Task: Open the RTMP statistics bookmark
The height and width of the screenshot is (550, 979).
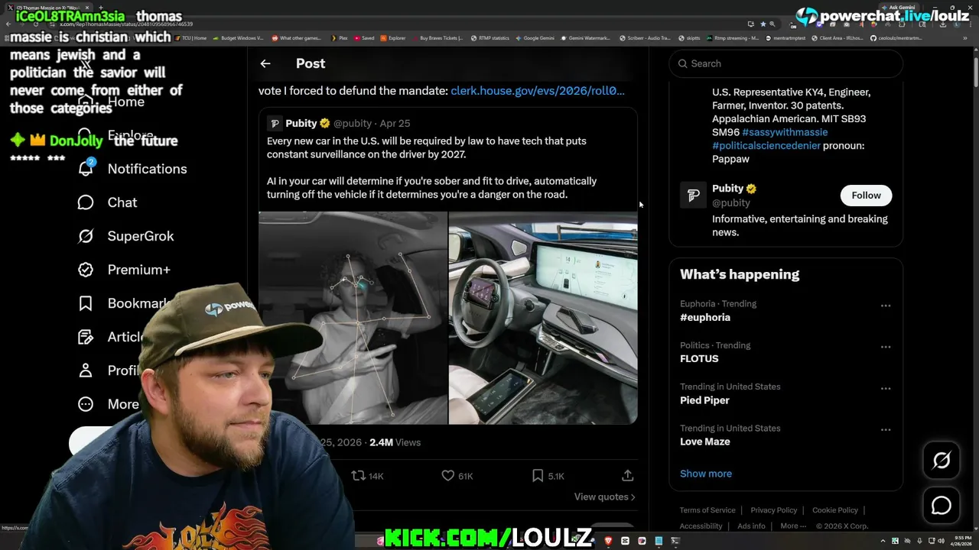Action: point(490,37)
